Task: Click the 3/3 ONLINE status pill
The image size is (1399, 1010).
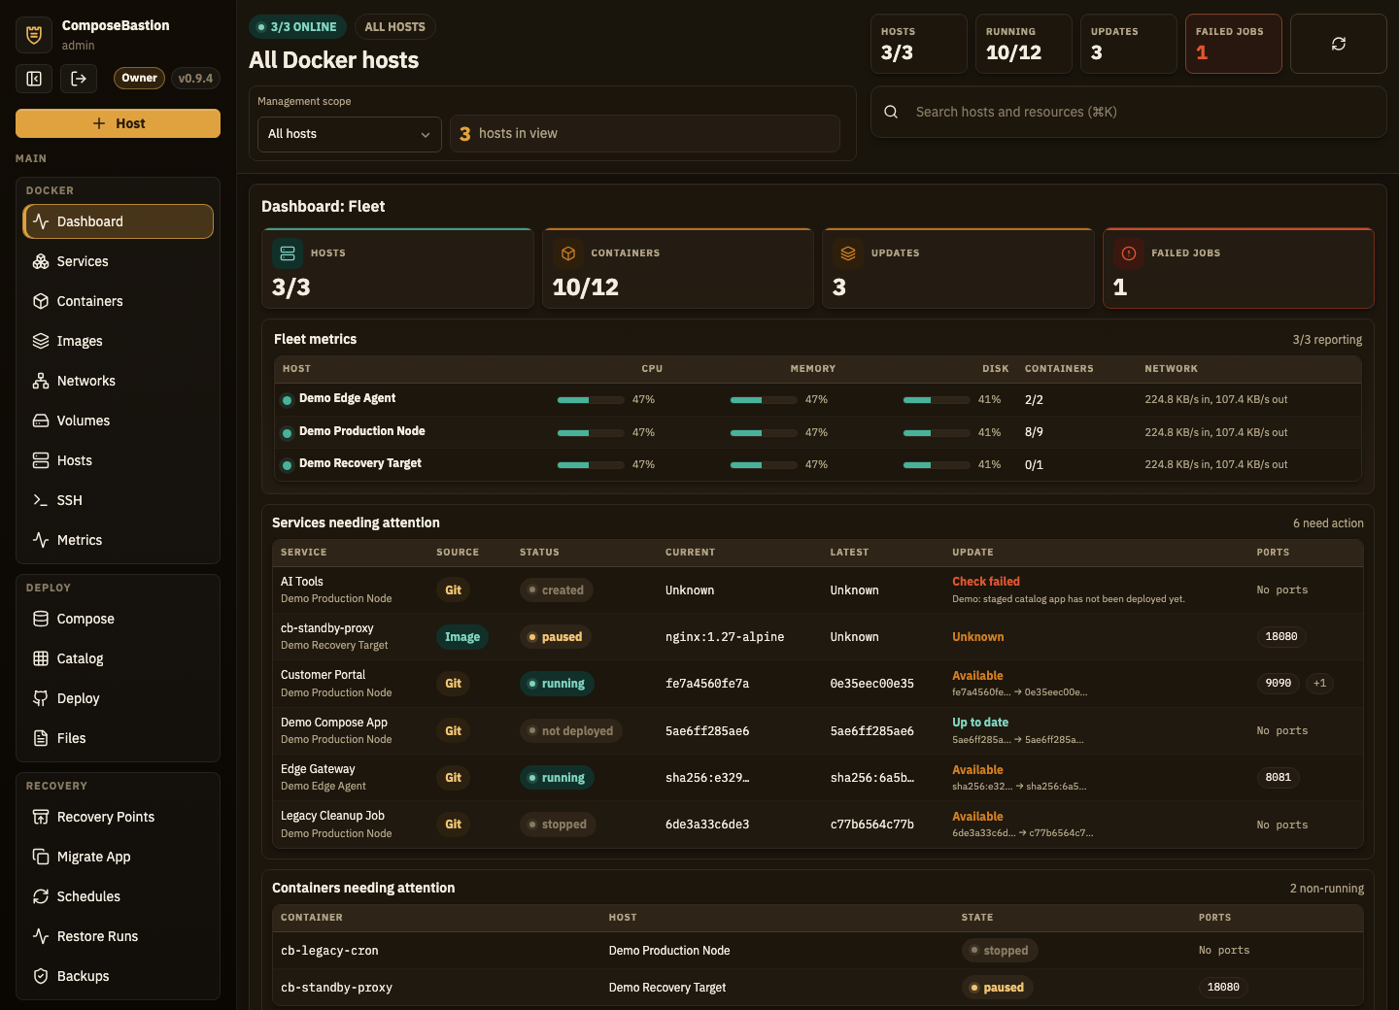Action: click(x=297, y=27)
